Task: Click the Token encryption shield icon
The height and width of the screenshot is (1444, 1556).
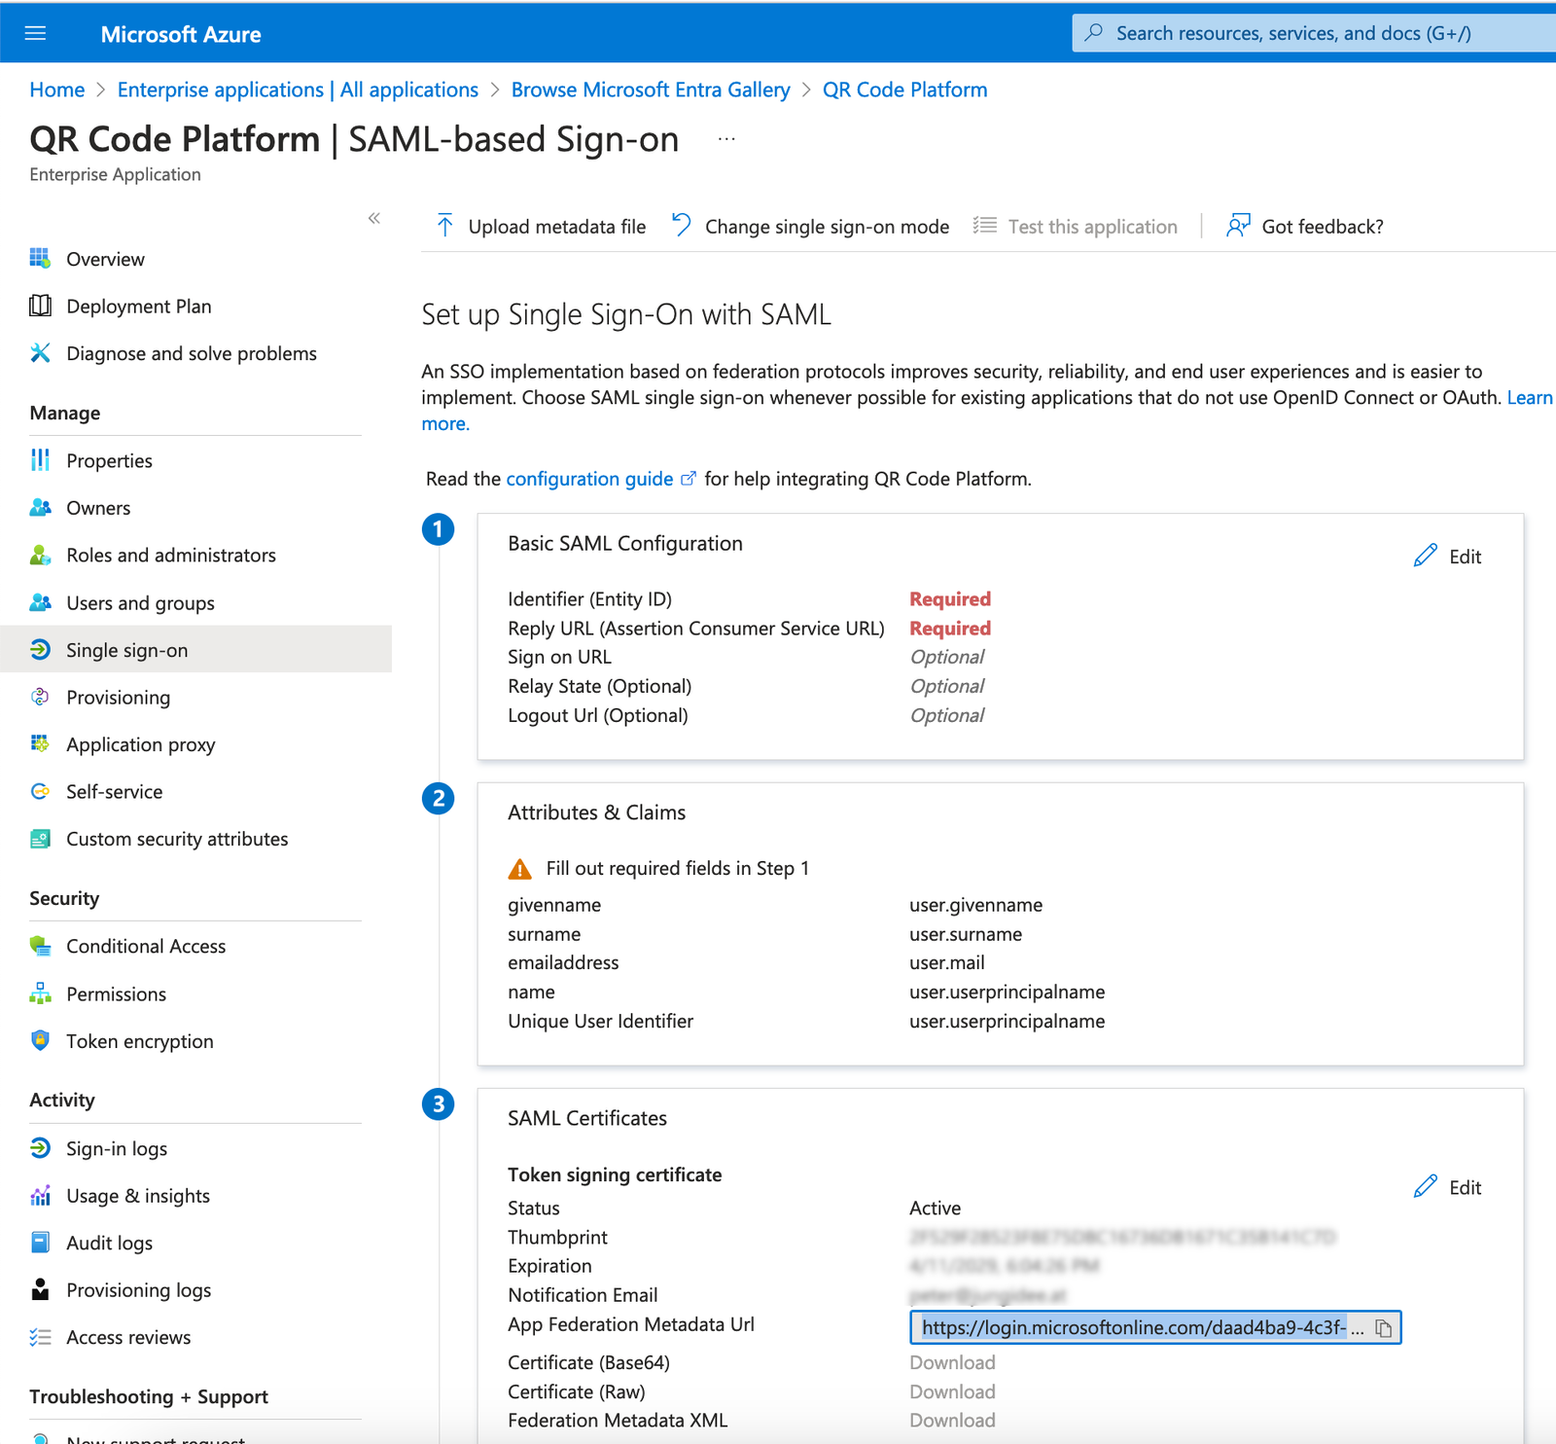Action: click(x=40, y=1040)
